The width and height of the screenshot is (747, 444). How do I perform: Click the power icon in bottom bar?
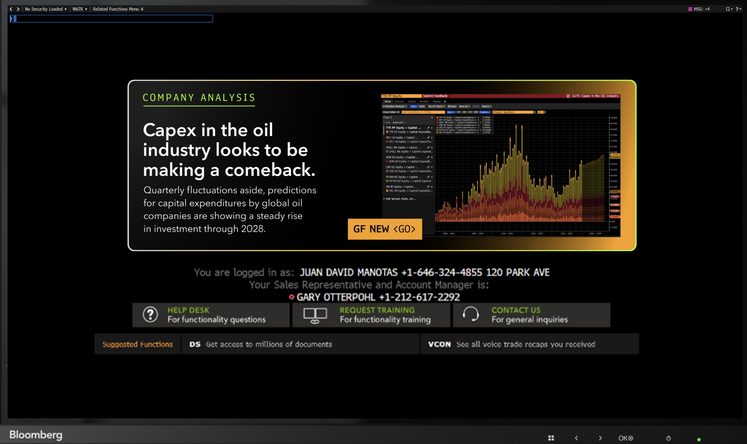[668, 438]
